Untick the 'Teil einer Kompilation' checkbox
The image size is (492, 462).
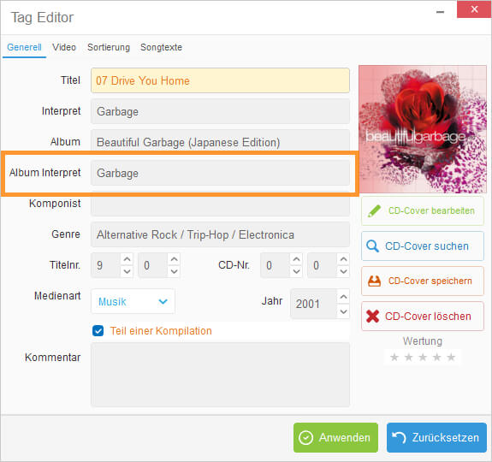click(98, 331)
